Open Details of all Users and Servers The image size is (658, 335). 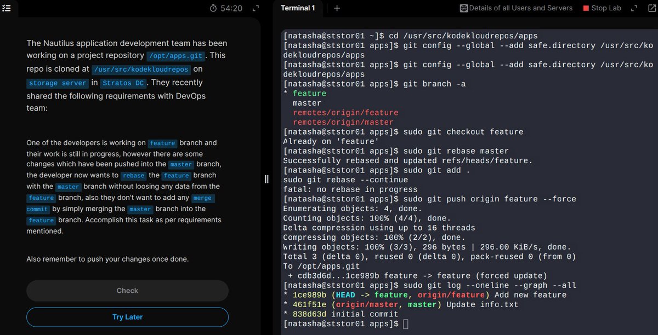521,8
